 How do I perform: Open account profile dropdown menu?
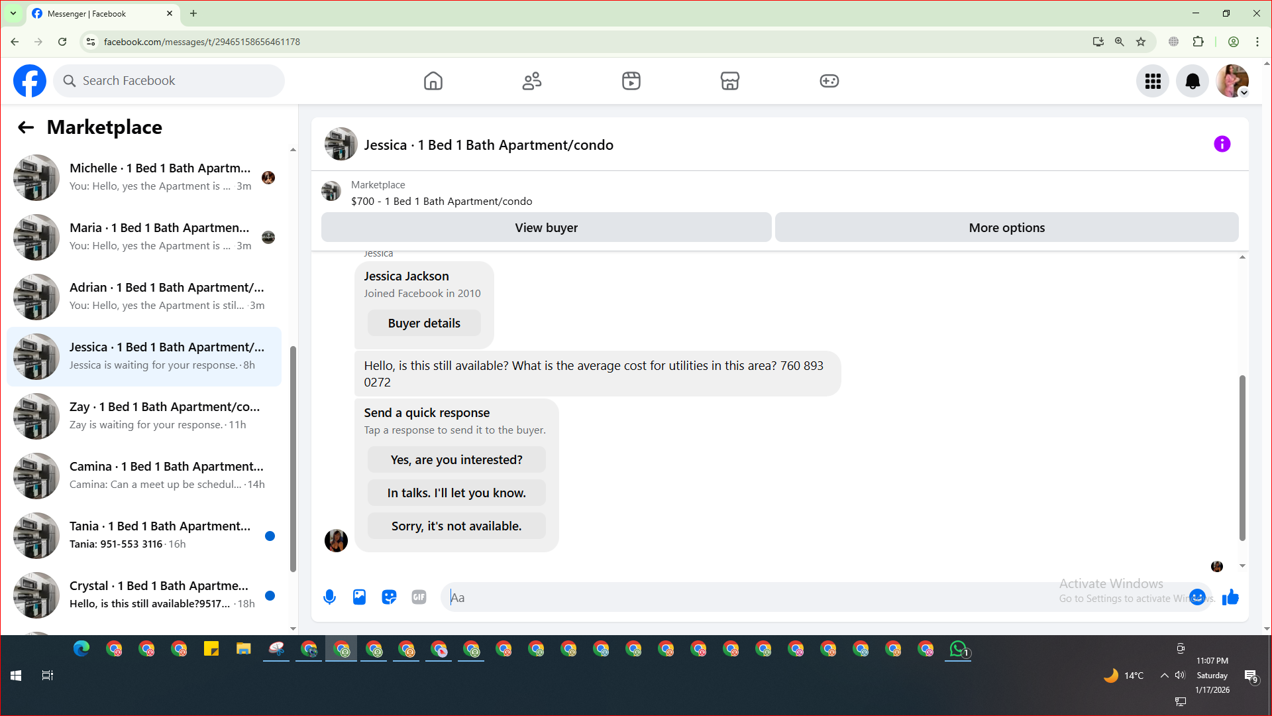(1232, 81)
